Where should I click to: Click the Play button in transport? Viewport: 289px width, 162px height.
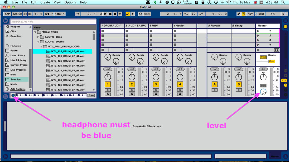(106, 14)
